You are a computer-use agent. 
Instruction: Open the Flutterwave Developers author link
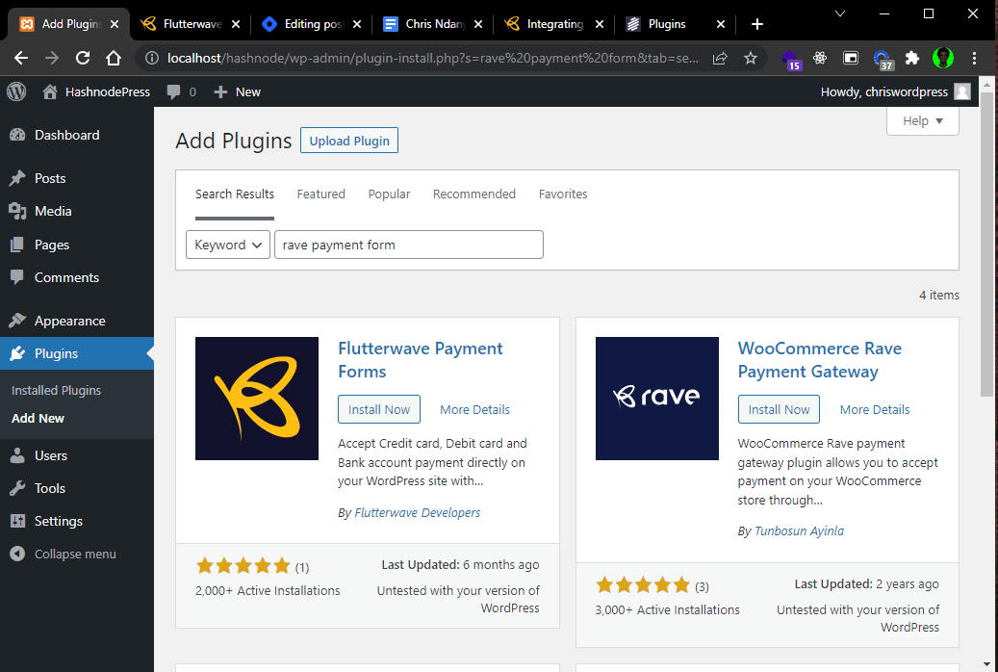(417, 513)
